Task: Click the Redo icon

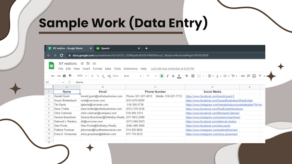Action: point(59,76)
